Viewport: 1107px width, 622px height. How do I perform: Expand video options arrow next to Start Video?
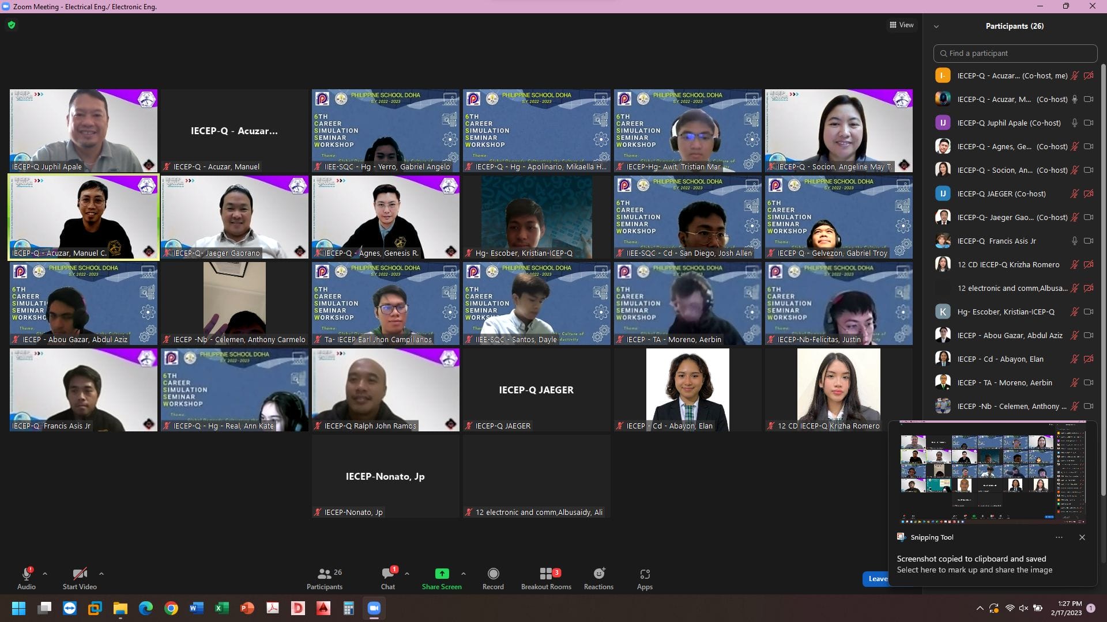(101, 574)
